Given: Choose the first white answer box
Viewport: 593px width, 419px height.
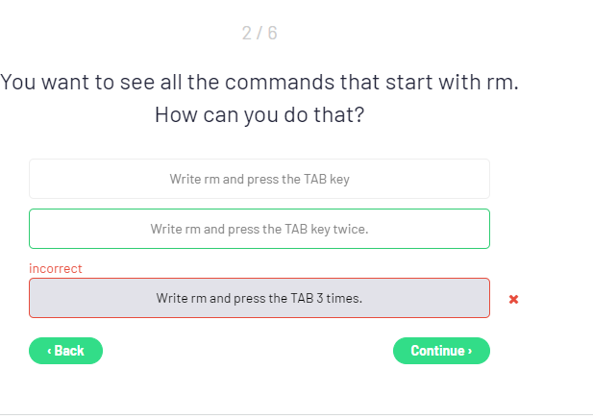Looking at the screenshot, I should click(x=259, y=179).
